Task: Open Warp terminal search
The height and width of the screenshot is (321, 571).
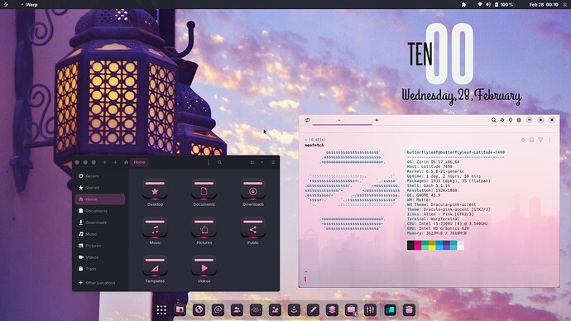Action: [x=494, y=120]
